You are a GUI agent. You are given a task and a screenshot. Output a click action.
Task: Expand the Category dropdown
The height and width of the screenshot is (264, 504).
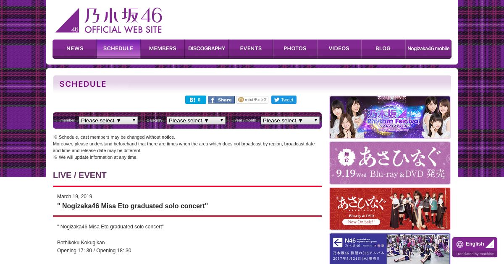click(x=196, y=120)
